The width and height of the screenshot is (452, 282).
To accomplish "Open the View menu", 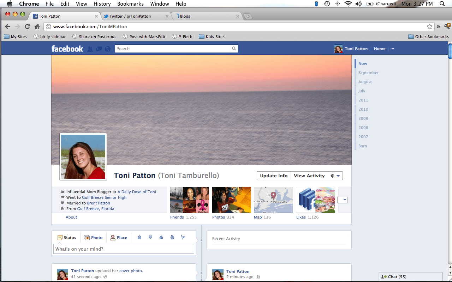I will (82, 4).
